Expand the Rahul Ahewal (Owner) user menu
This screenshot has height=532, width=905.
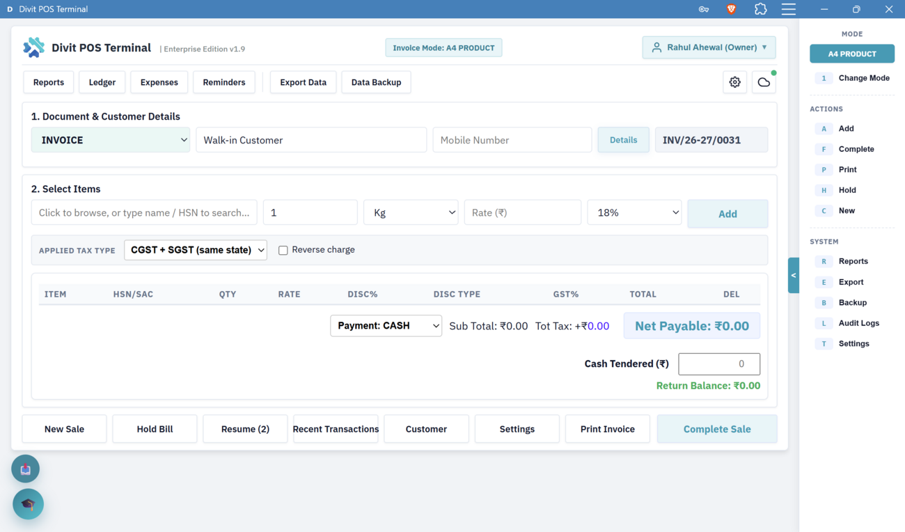coord(709,47)
